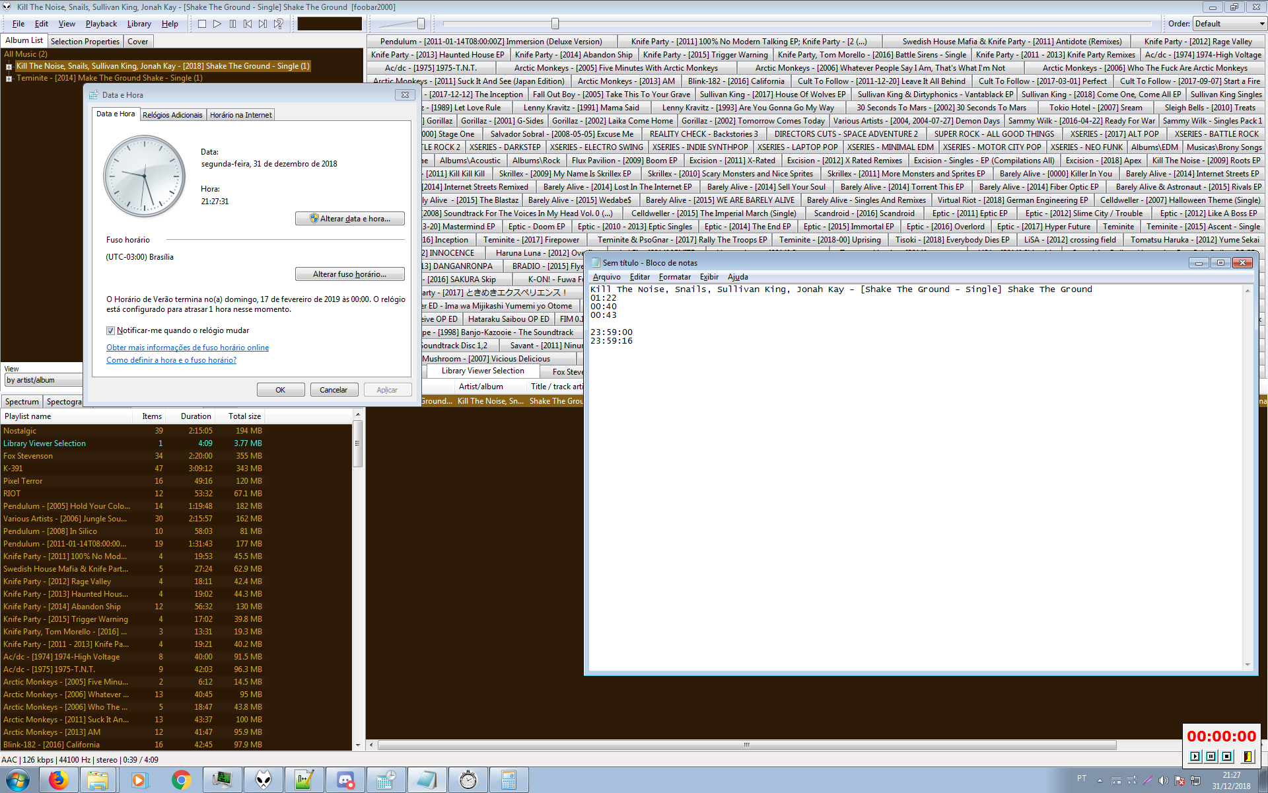Open the Playback menu
The image size is (1268, 793).
pos(101,24)
